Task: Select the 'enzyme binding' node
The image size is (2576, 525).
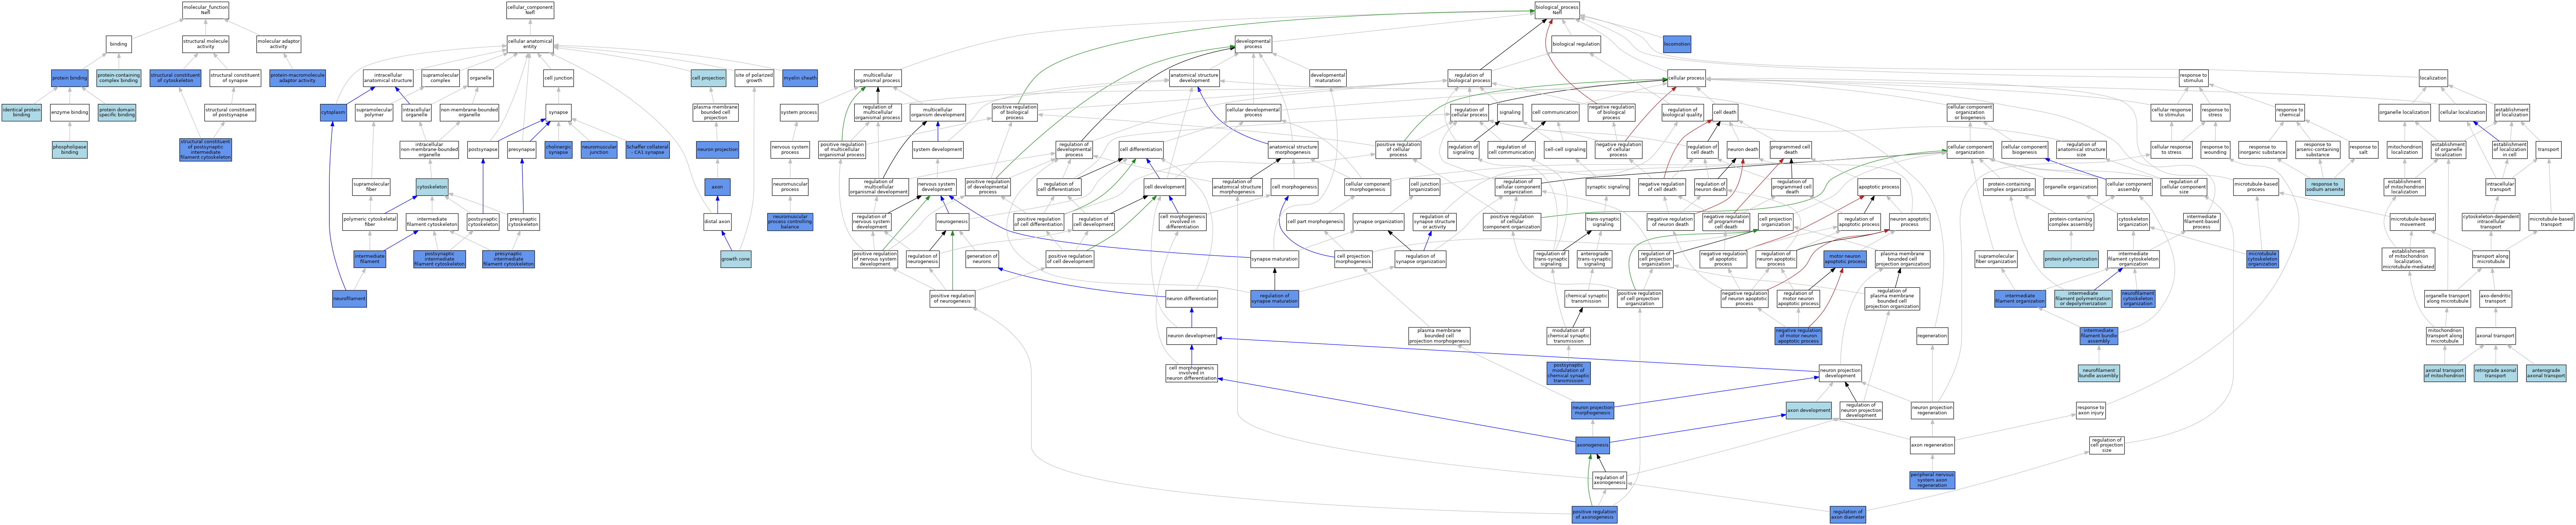Action: point(70,113)
